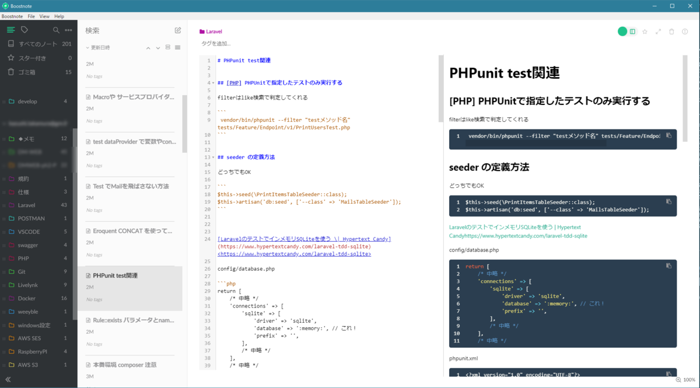Viewport: 700px width, 388px height.
Task: Open note 'Rule::exists パラメータとnam...'
Action: click(x=130, y=331)
